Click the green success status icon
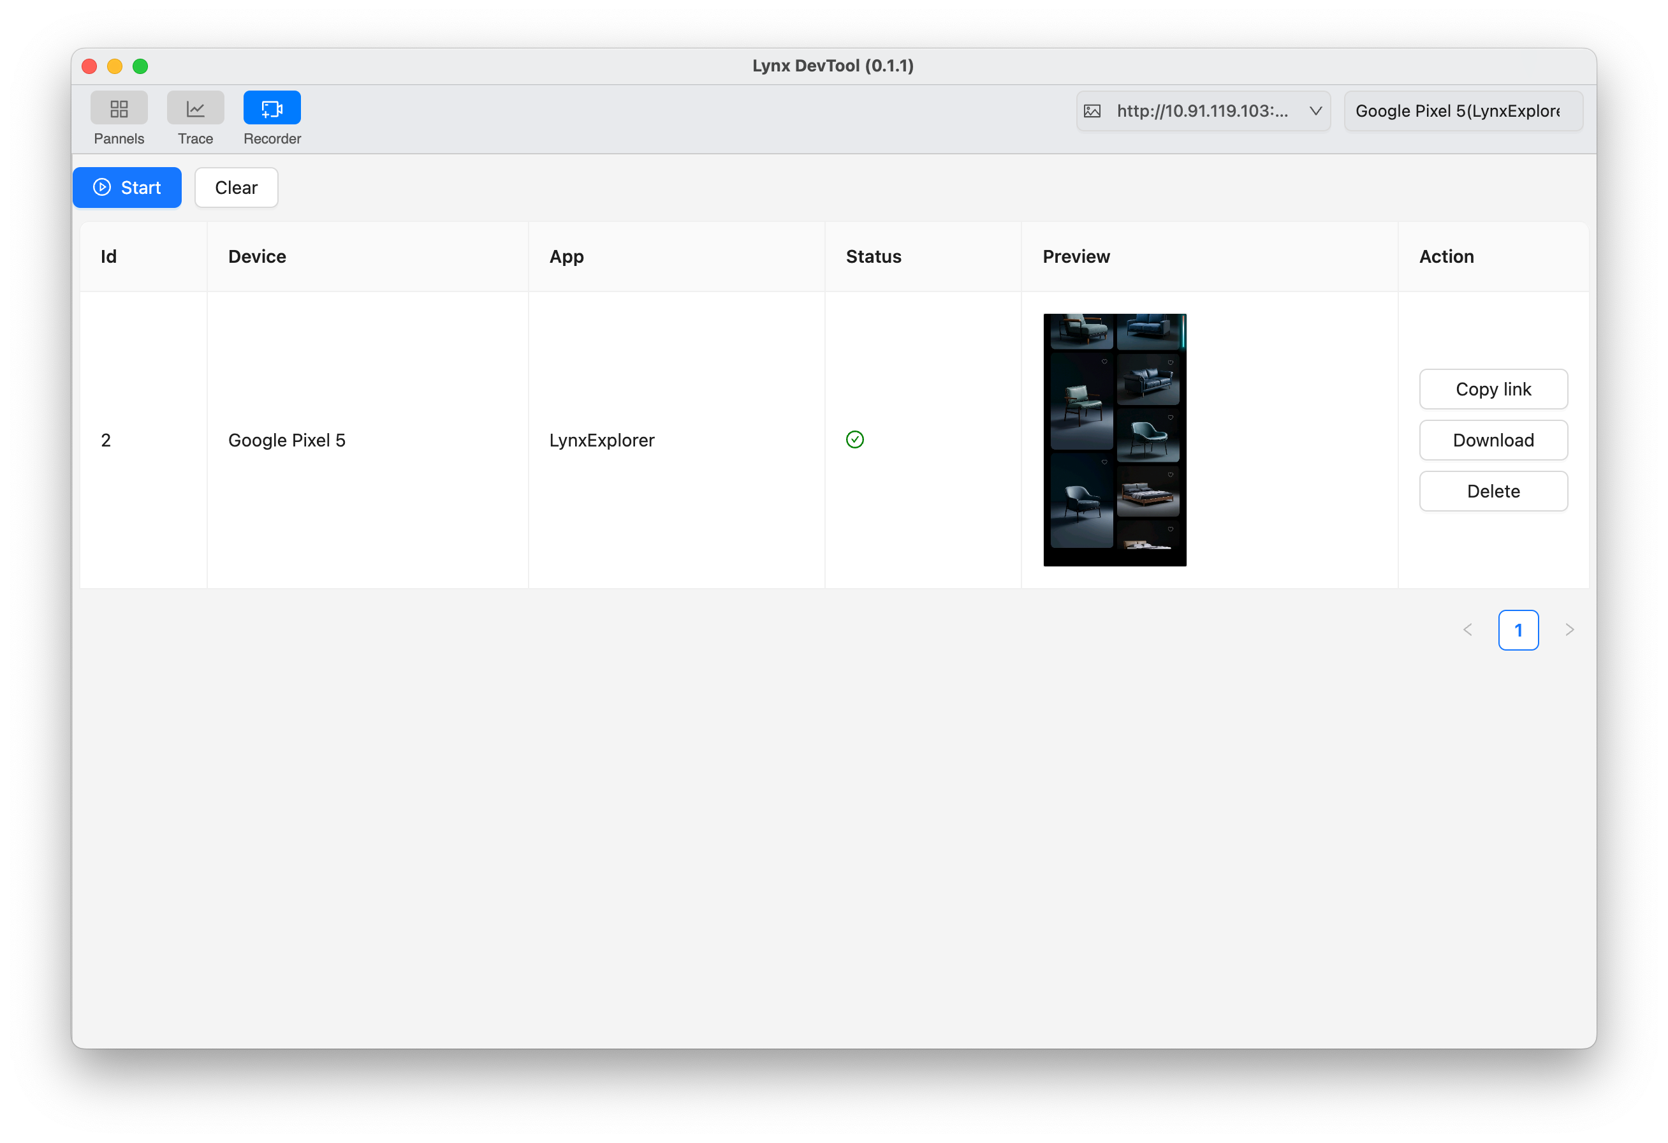 [855, 439]
